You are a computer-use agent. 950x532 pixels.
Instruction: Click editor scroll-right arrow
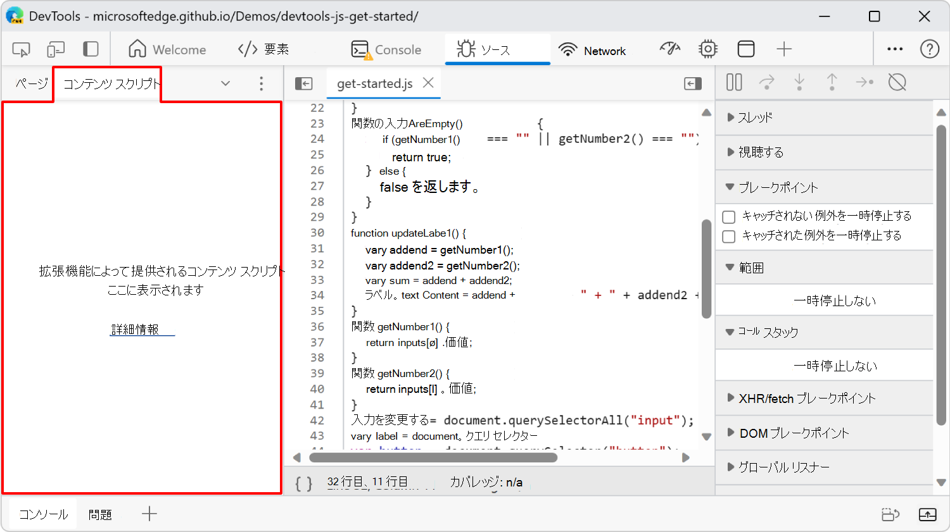[x=685, y=457]
